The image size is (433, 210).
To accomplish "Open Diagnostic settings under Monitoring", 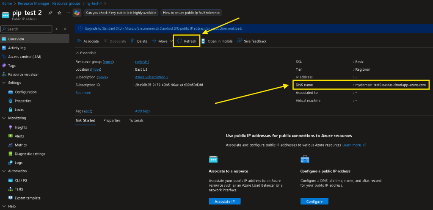I will click(x=30, y=154).
